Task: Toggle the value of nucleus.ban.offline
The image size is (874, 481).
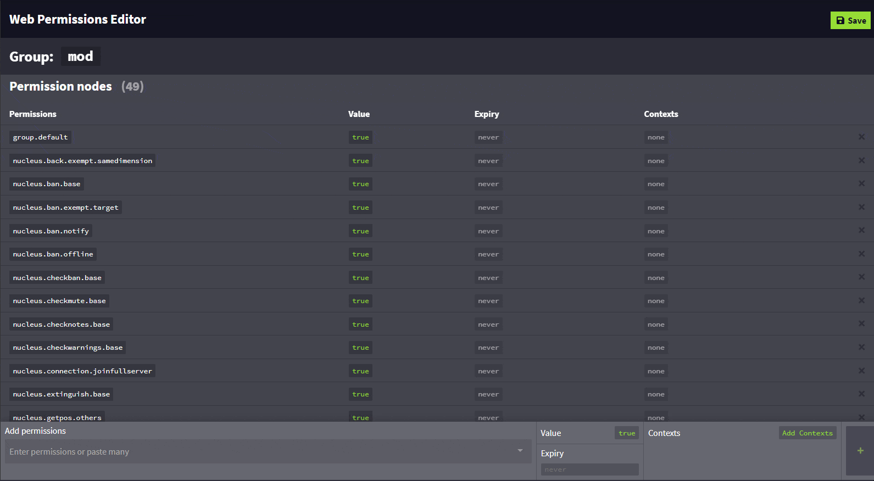Action: tap(360, 254)
